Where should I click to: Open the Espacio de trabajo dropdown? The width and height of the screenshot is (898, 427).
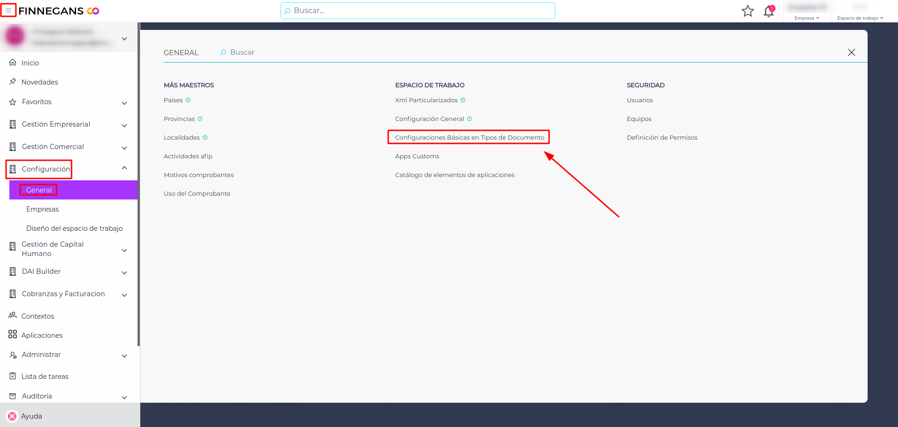[x=860, y=18]
